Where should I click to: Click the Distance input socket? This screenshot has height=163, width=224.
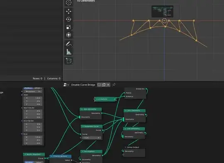(124, 96)
